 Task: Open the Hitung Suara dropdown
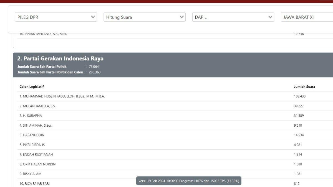[x=145, y=17]
